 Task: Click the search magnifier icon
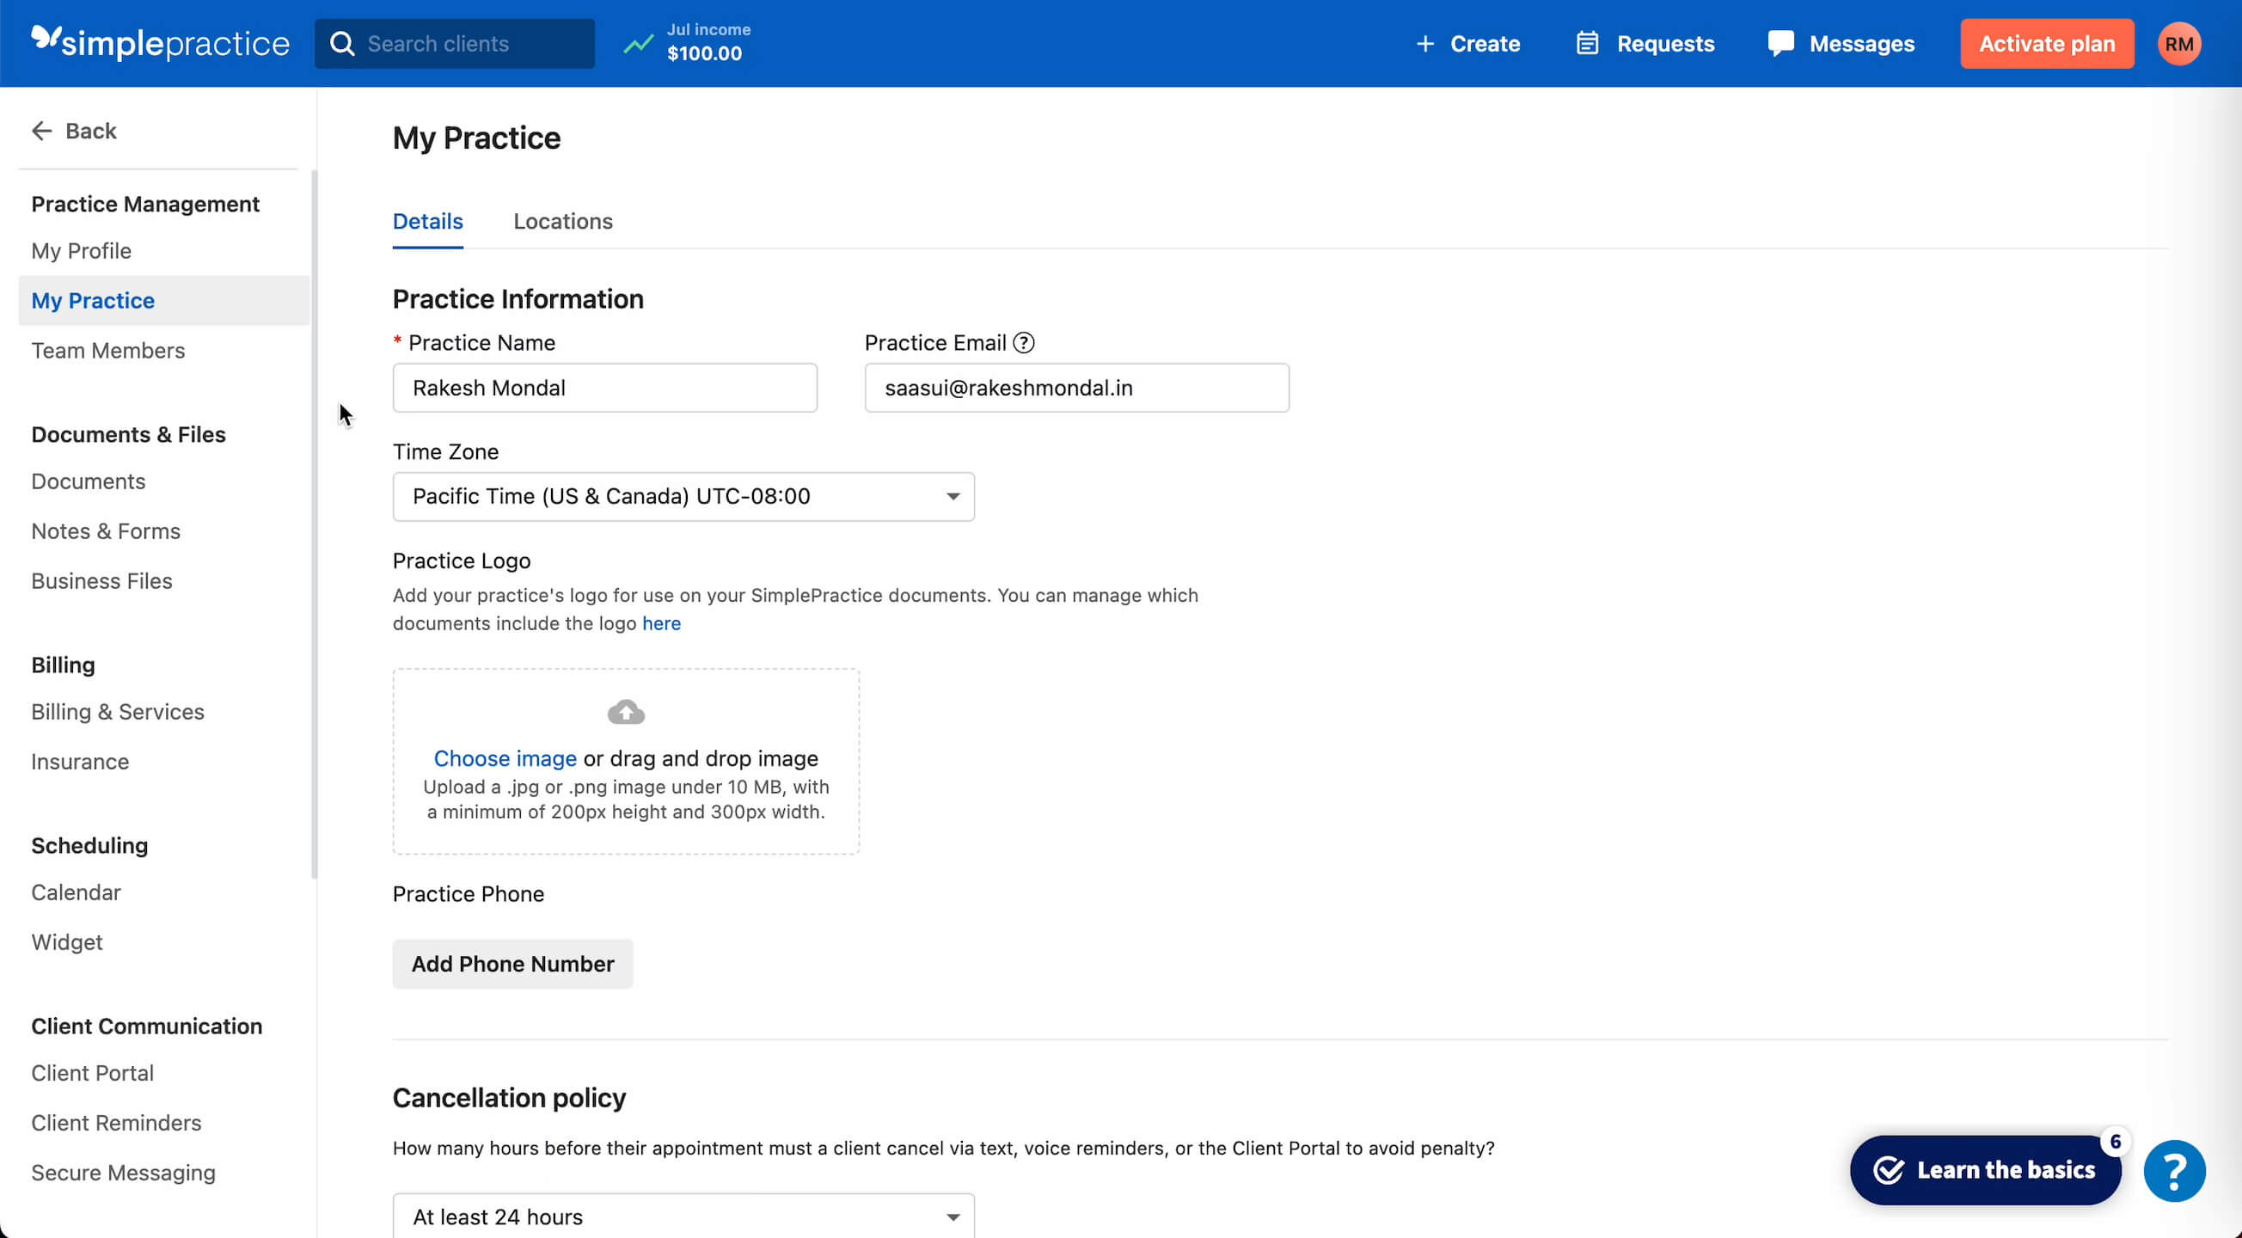pyautogui.click(x=343, y=44)
